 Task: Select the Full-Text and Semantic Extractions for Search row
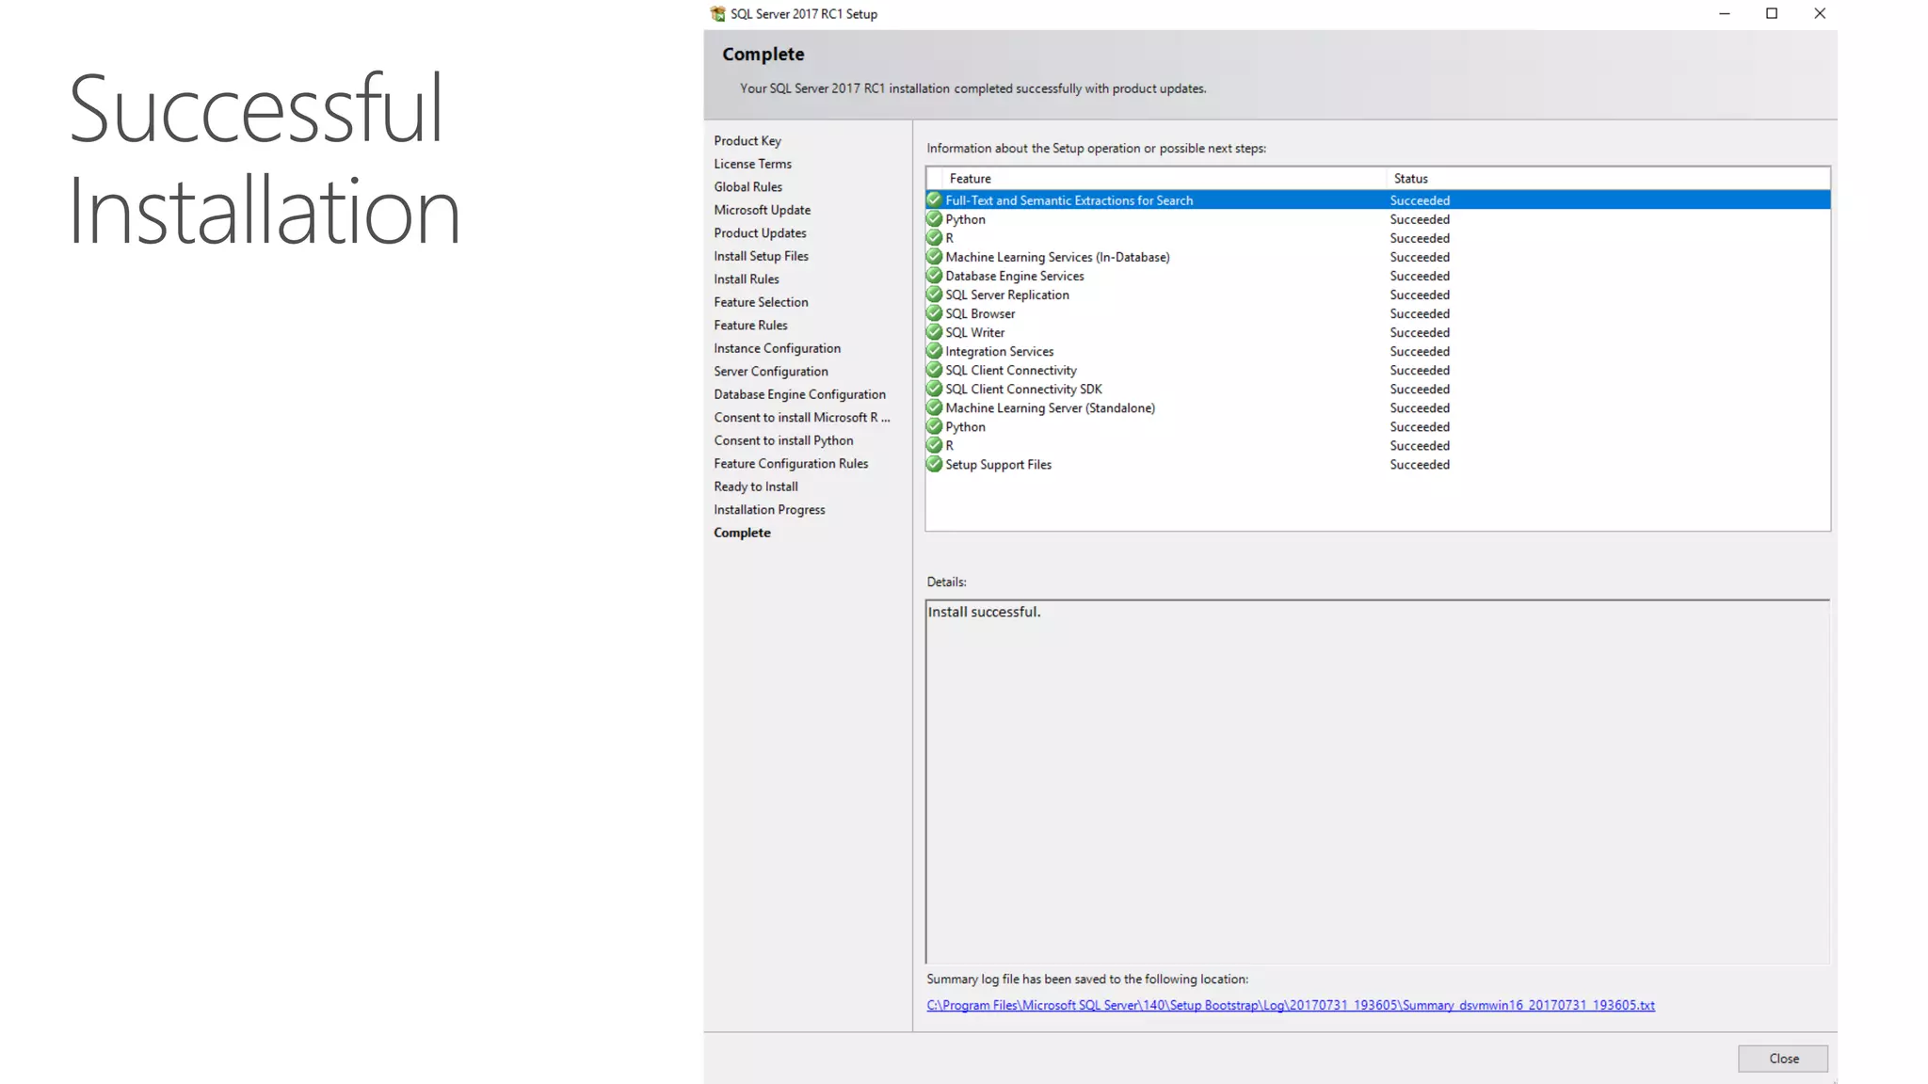pos(1378,200)
